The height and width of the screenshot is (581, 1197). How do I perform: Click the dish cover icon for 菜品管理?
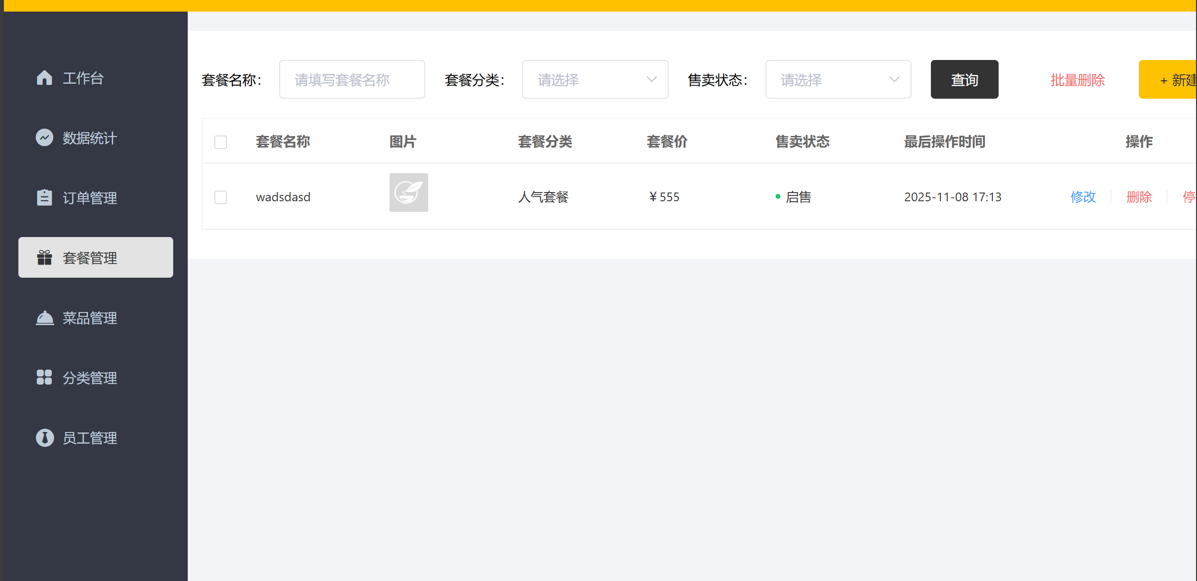pos(45,318)
